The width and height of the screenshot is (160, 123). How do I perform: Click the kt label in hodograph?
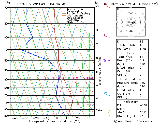click(118, 9)
